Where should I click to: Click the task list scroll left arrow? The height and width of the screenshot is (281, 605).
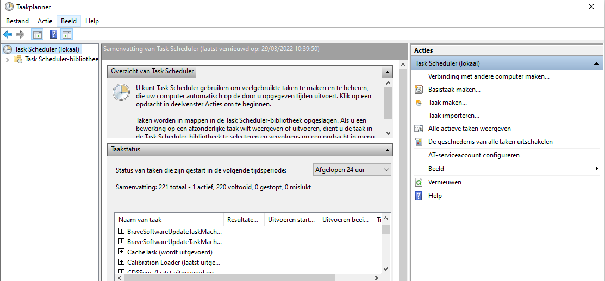pos(119,278)
